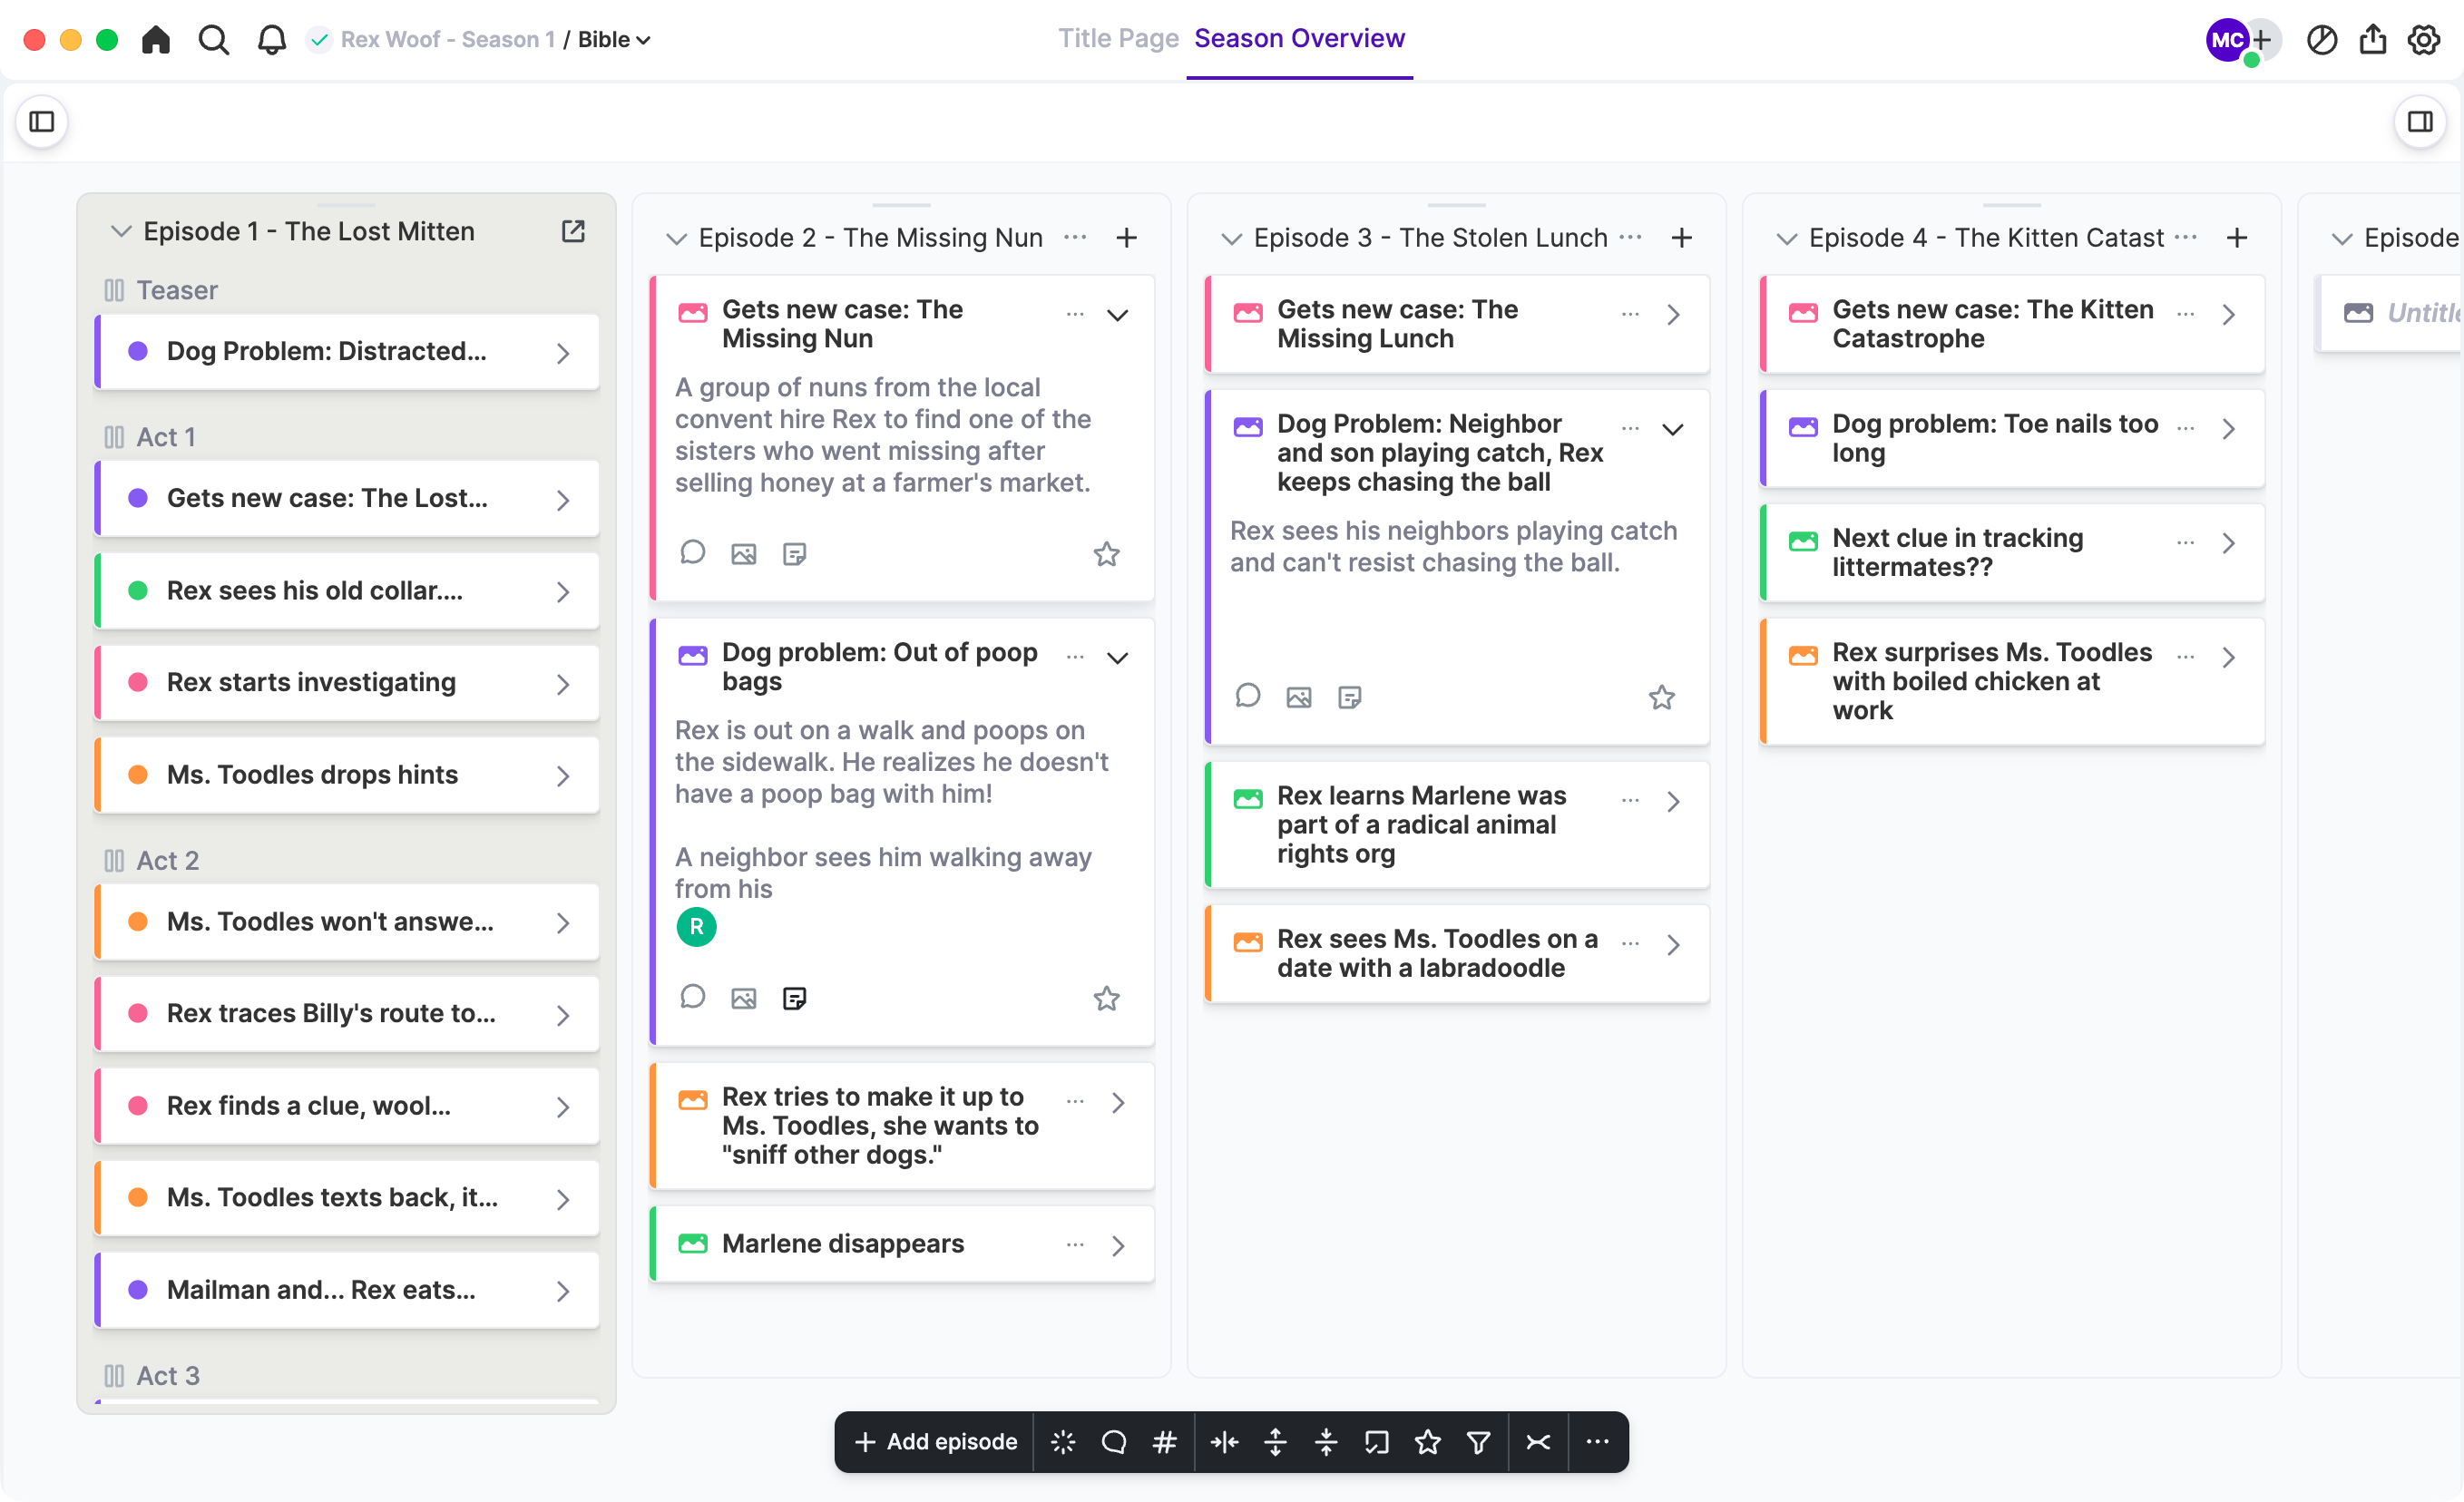
Task: Open comment icon on Neighbor and son card
Action: click(x=1247, y=697)
